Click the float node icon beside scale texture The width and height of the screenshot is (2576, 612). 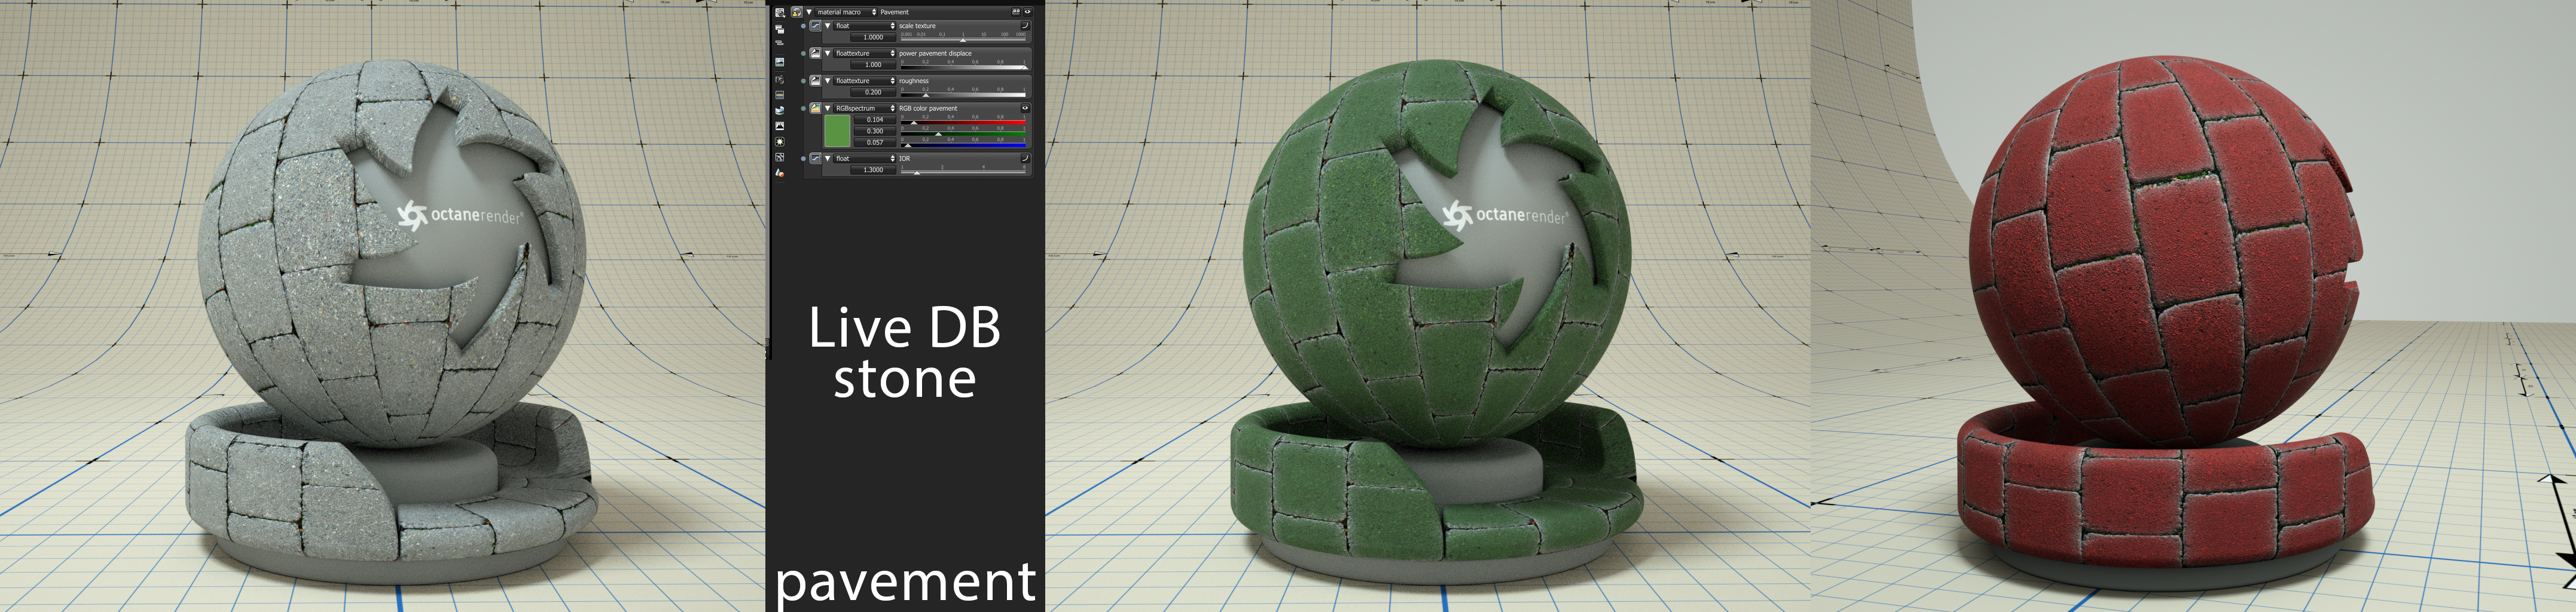pyautogui.click(x=815, y=26)
